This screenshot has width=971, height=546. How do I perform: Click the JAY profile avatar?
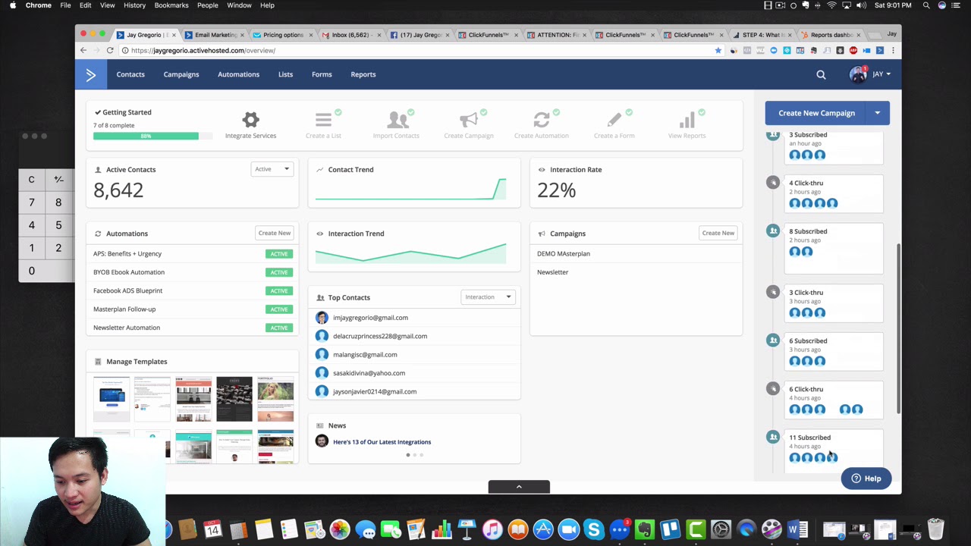pyautogui.click(x=858, y=74)
